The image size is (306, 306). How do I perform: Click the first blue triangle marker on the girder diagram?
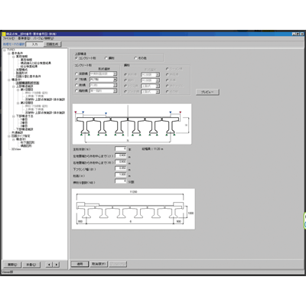[83, 112]
